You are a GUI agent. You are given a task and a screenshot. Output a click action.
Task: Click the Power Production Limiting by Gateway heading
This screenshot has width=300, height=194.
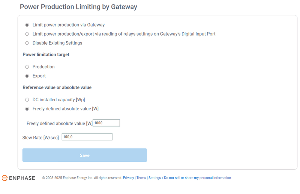coord(78,7)
